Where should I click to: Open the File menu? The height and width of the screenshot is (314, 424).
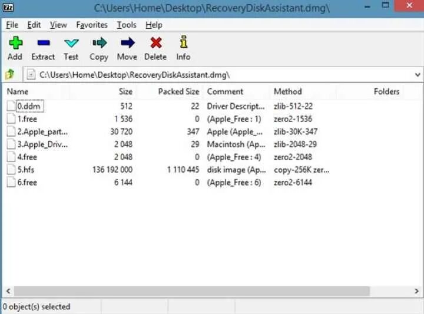(x=12, y=25)
